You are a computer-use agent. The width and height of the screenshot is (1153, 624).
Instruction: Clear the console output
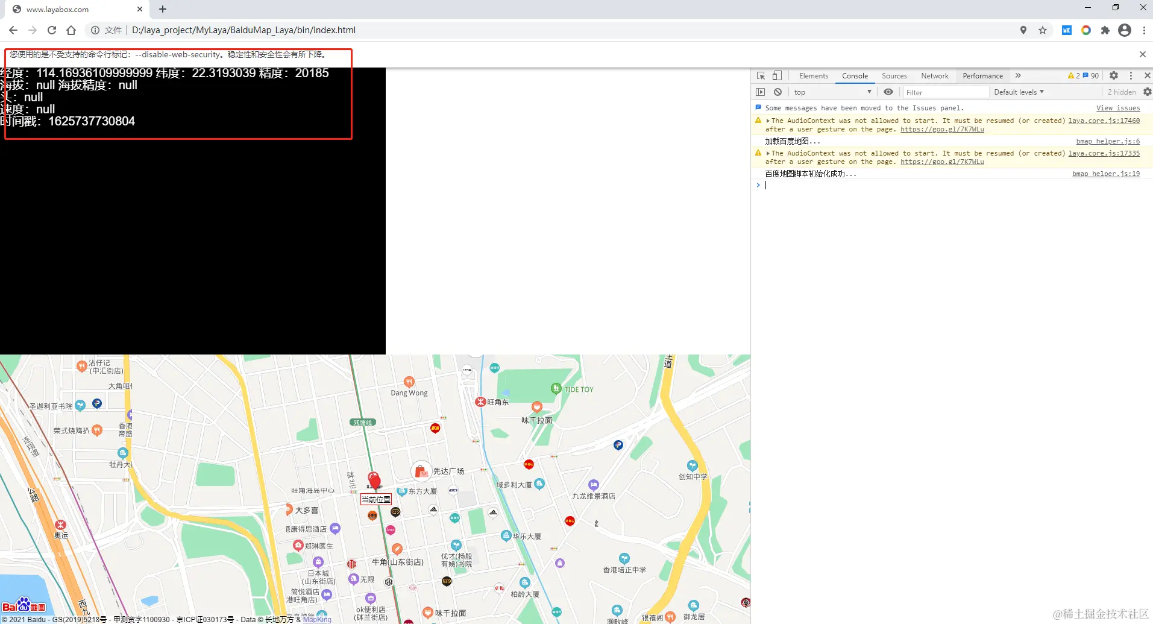pyautogui.click(x=778, y=92)
